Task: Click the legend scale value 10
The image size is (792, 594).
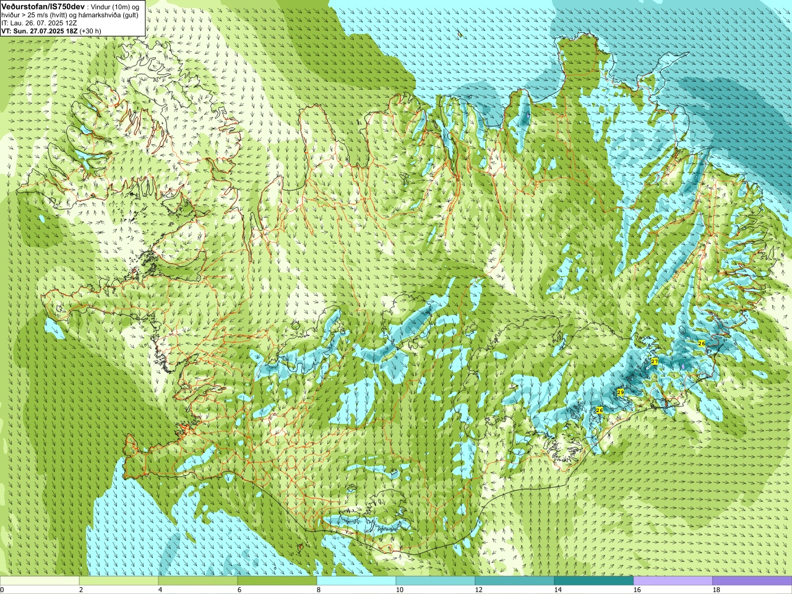Action: (x=400, y=590)
